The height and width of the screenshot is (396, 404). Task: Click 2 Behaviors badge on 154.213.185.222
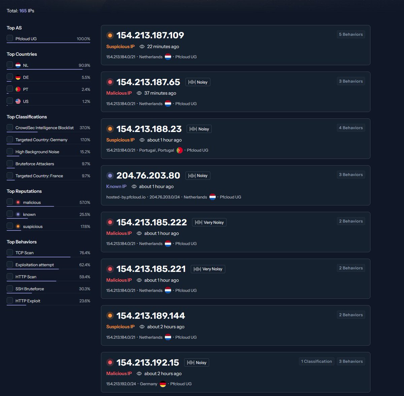351,221
